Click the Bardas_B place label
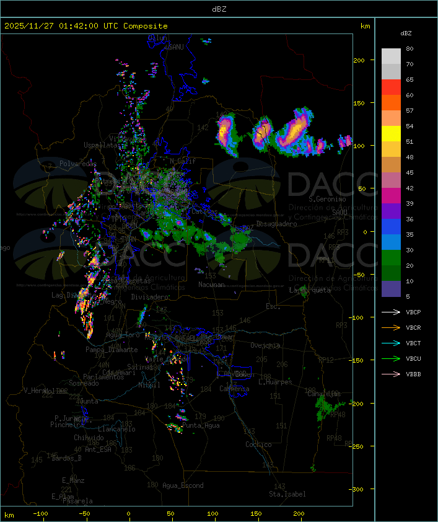The height and width of the screenshot is (522, 438). [67, 458]
